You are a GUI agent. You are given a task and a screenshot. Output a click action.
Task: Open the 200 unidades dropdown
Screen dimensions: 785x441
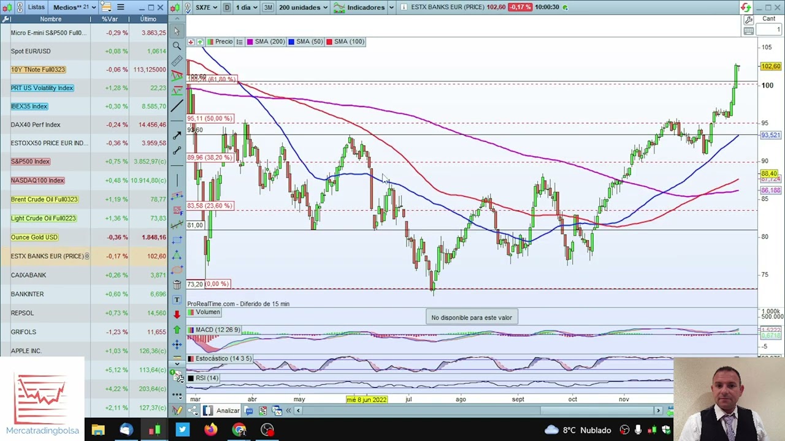(x=303, y=7)
